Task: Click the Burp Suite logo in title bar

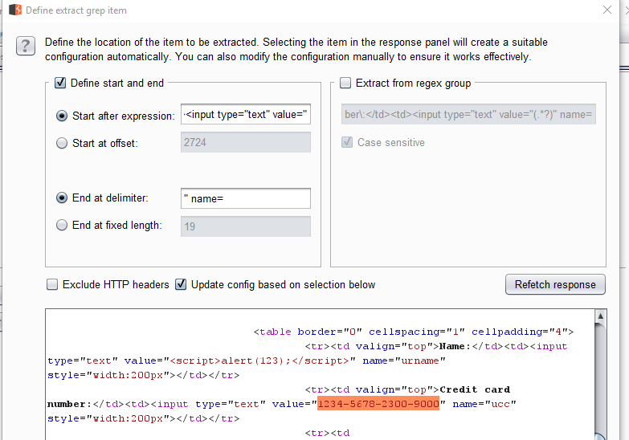Action: pos(15,10)
